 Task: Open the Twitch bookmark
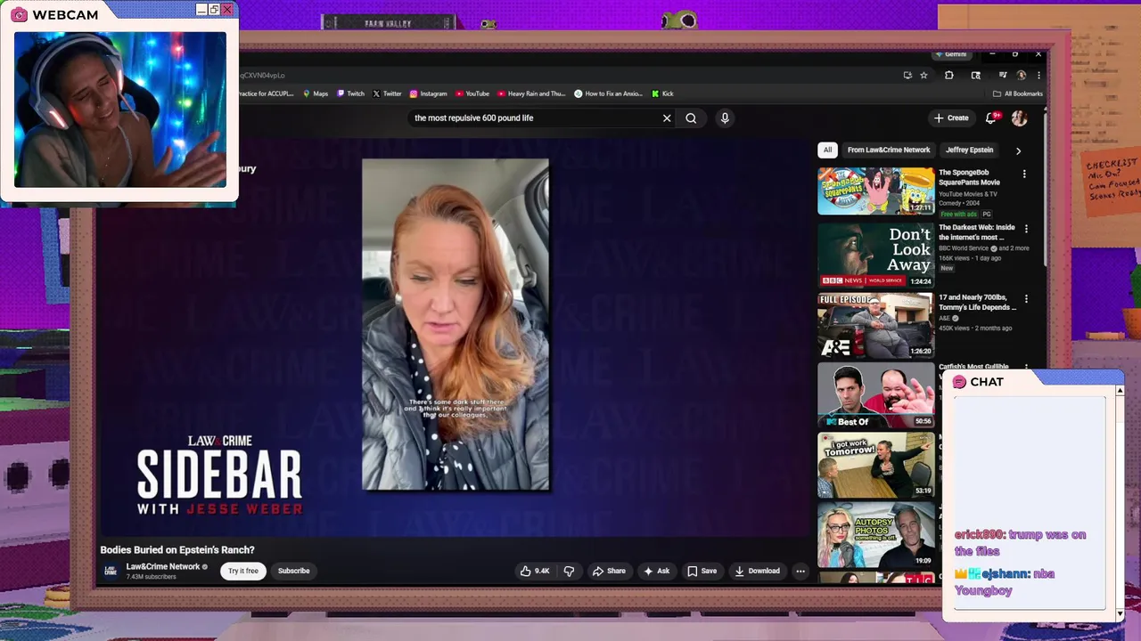pos(350,93)
